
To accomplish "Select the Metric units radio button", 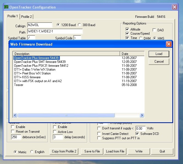I will point(15,152).
